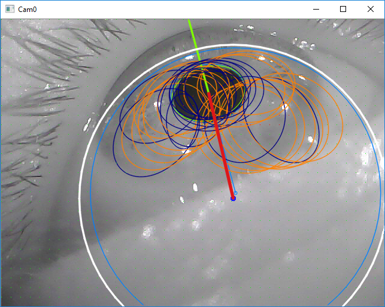The image size is (385, 307).
Task: Click the white glint left of the eye corner
Action: [x=87, y=124]
